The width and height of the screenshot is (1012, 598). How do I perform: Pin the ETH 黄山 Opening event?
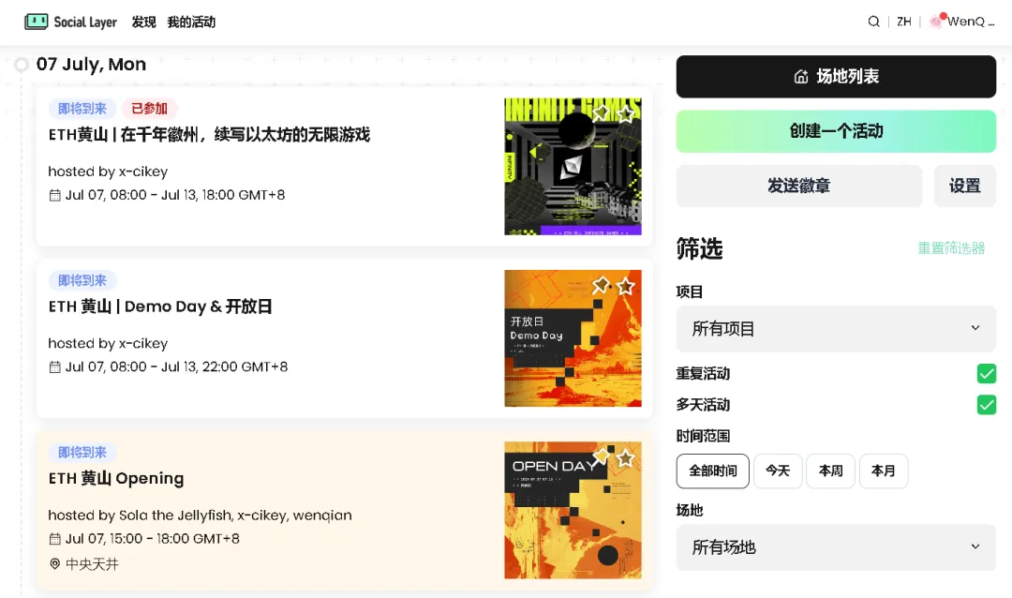(601, 456)
